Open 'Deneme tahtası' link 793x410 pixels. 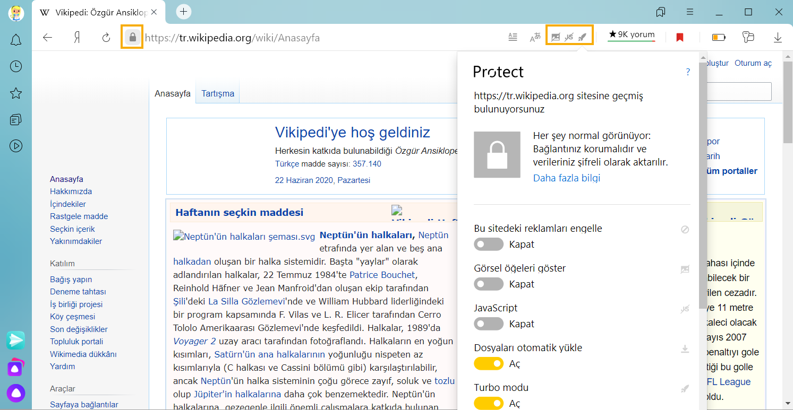78,292
